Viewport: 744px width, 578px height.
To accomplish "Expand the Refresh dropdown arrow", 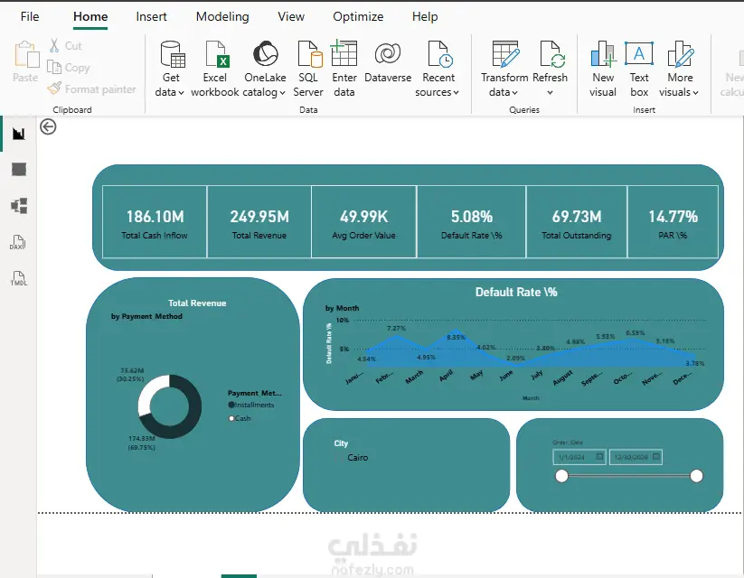I will click(550, 93).
